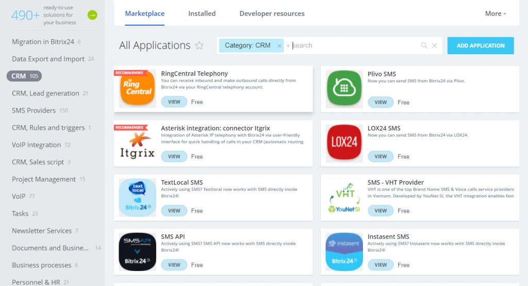528x286 pixels.
Task: Star All Applications as favorite
Action: tap(200, 45)
